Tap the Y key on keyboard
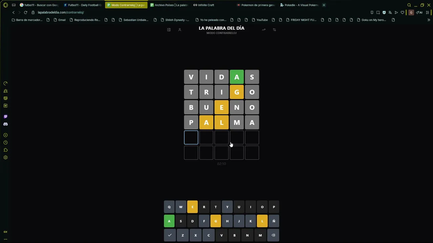This screenshot has height=243, width=433. [227, 207]
